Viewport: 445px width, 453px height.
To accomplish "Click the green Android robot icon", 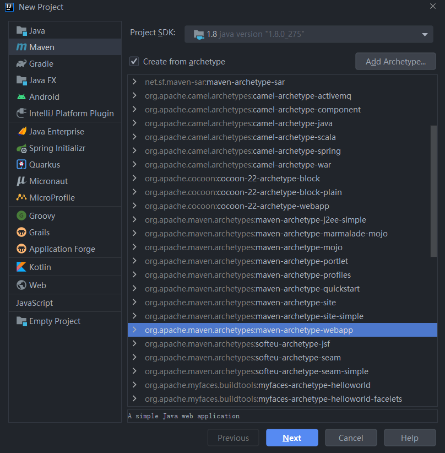I will pyautogui.click(x=21, y=97).
